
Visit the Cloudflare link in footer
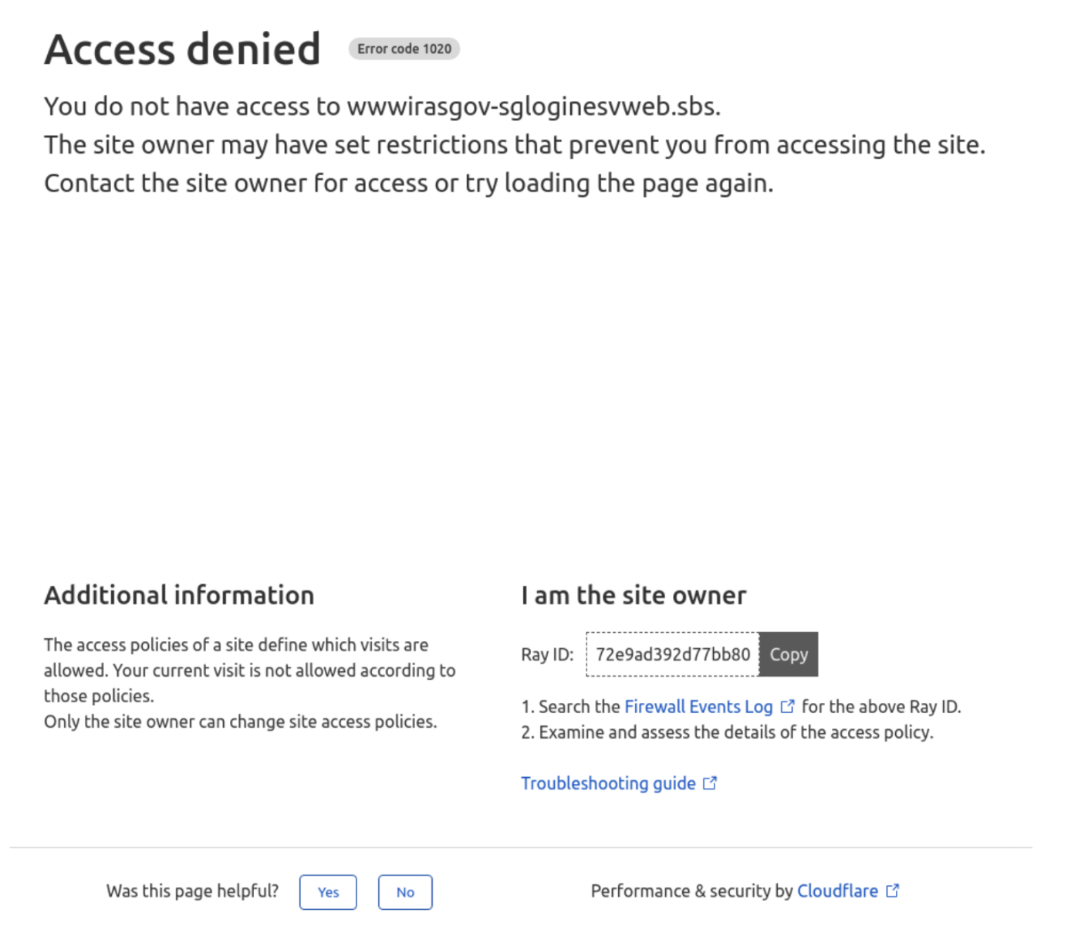[837, 891]
